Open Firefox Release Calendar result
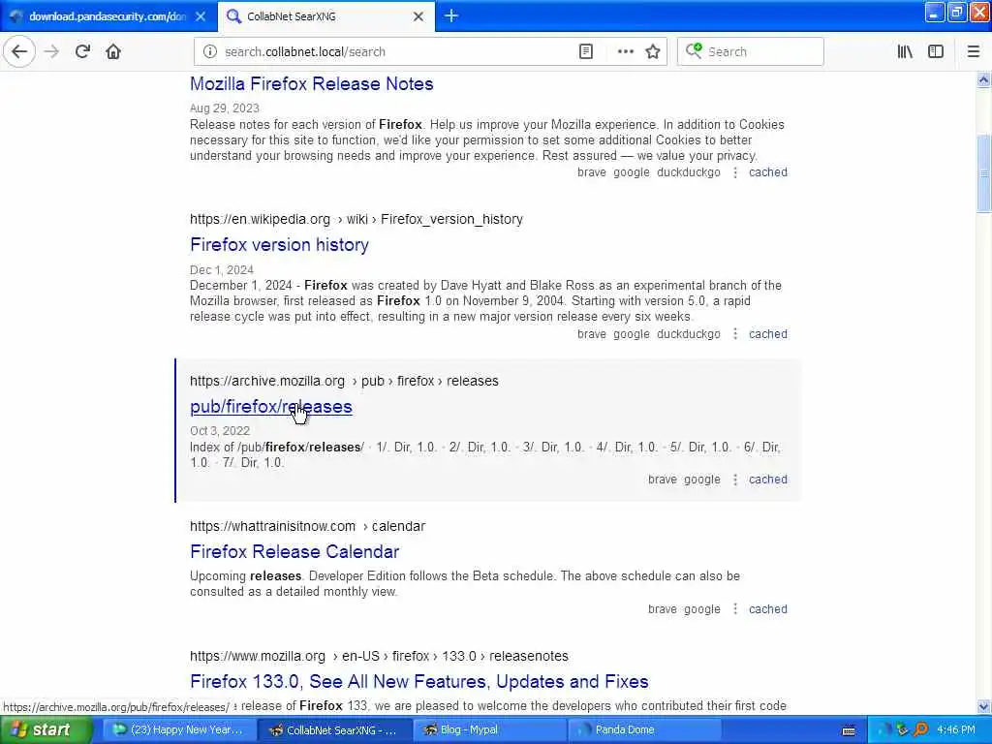Image resolution: width=992 pixels, height=744 pixels. (x=294, y=551)
